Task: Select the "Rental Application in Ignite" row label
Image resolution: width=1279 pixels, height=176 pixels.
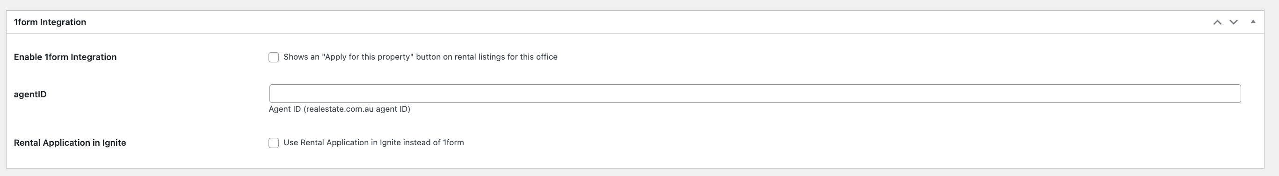Action: click(x=70, y=143)
